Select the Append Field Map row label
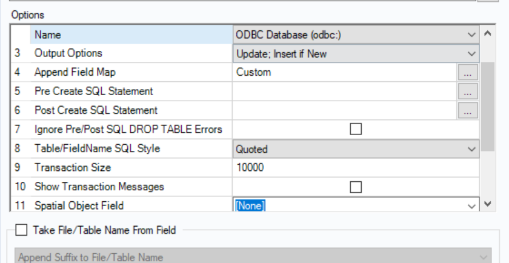The width and height of the screenshot is (509, 263). (x=75, y=72)
